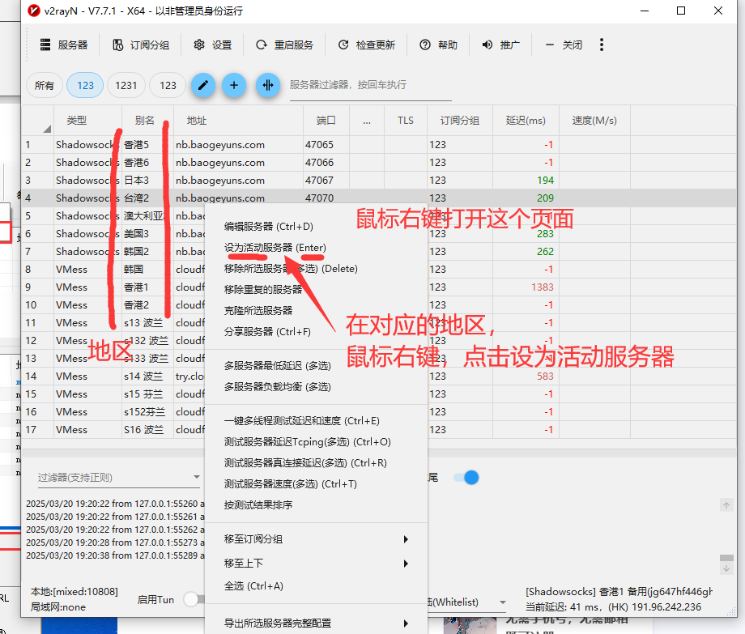Toggle the blue auto-scroll switch in log panel
745x634 pixels.
466,478
